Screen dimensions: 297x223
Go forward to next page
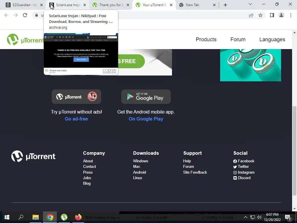pos(16,15)
